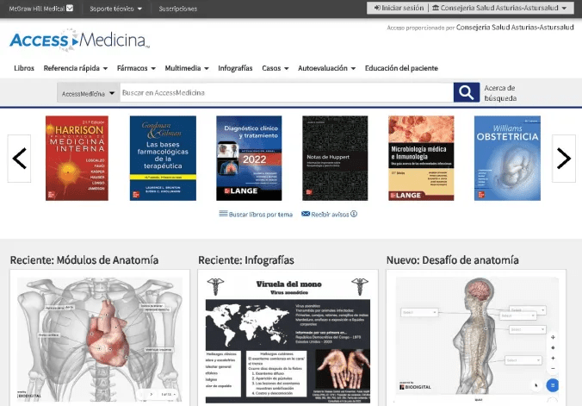
Task: Open the Consejería Salud Asturias-Astursalud dropdown
Action: point(501,8)
